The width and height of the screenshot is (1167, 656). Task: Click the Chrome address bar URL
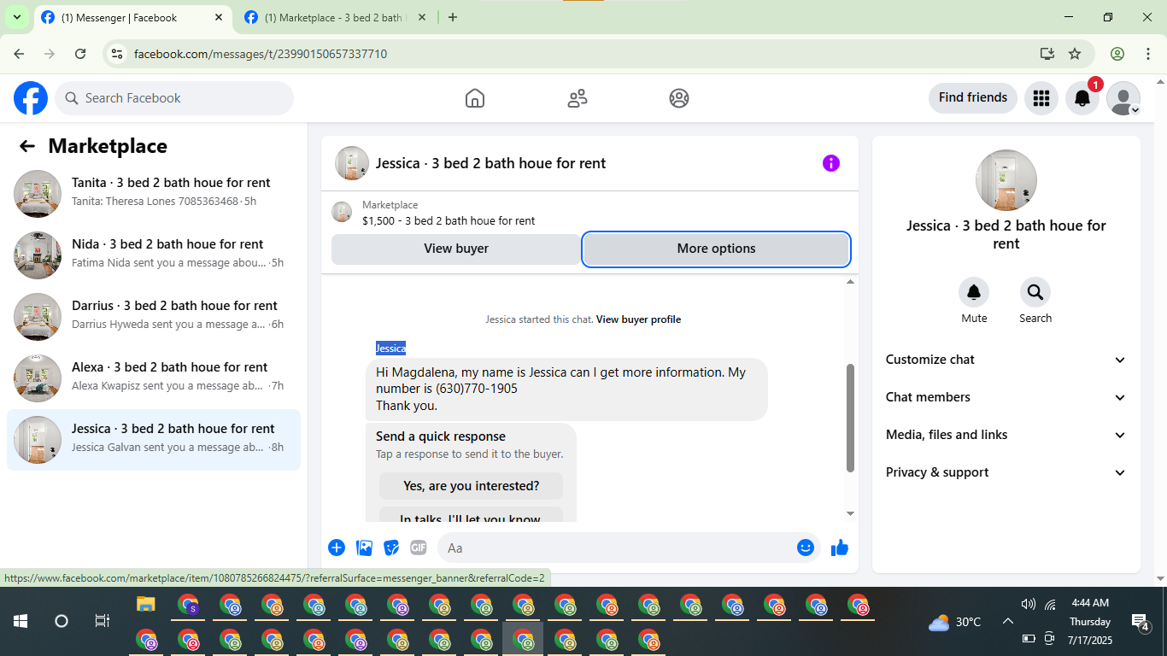[x=261, y=54]
